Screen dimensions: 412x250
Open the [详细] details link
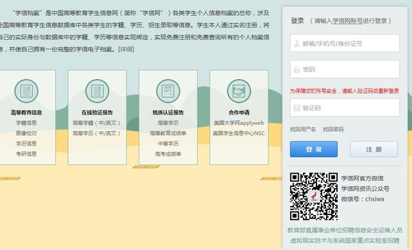point(126,49)
